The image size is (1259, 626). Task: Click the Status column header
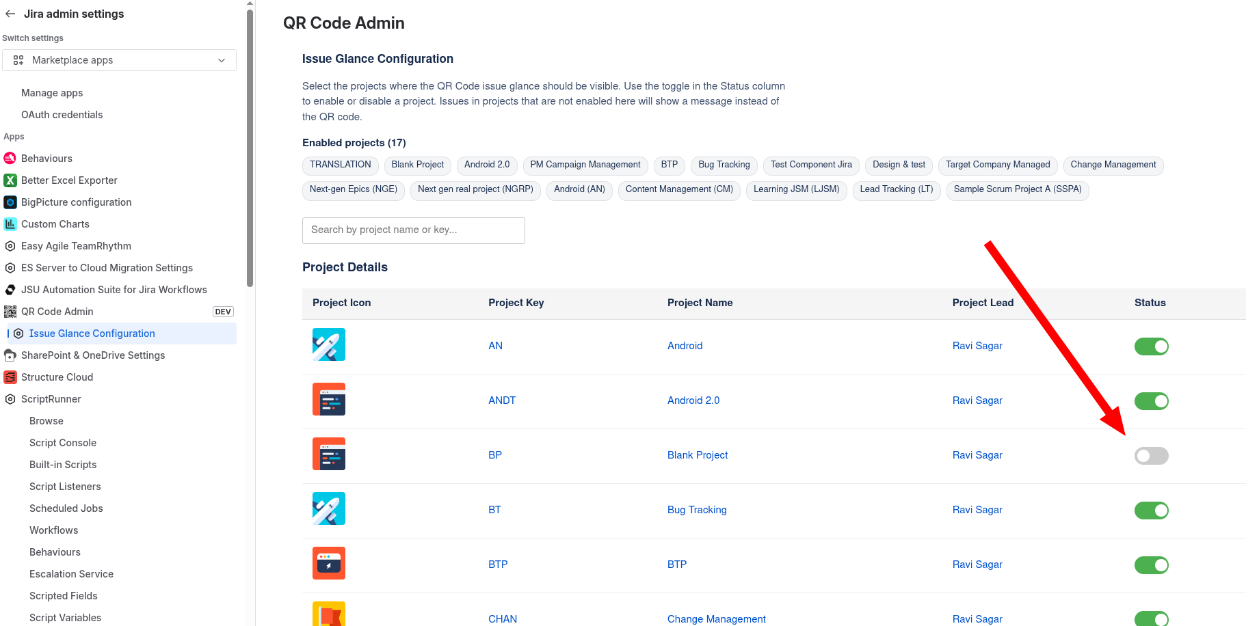click(x=1150, y=303)
